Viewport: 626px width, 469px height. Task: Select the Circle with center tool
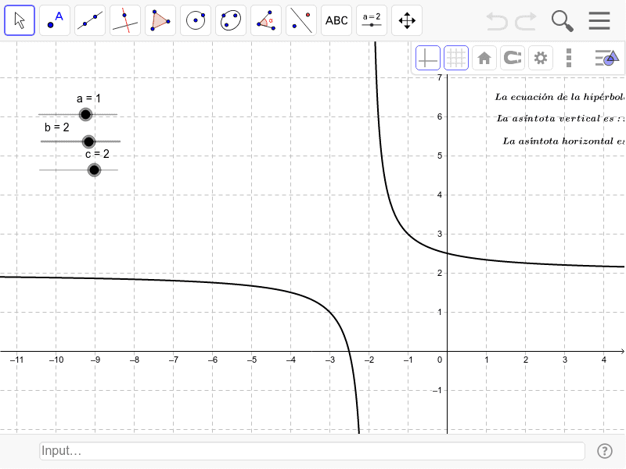pos(196,20)
